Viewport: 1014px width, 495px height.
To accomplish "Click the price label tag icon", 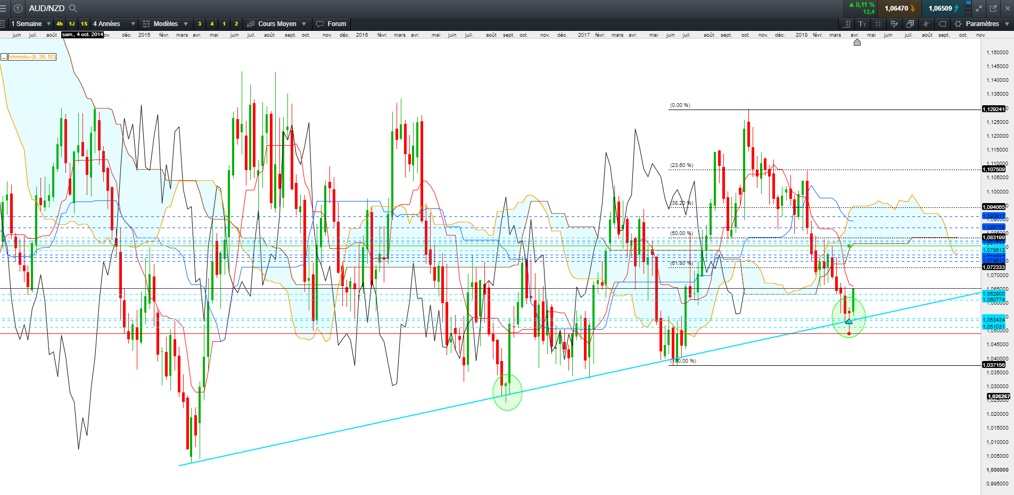I will (942, 24).
